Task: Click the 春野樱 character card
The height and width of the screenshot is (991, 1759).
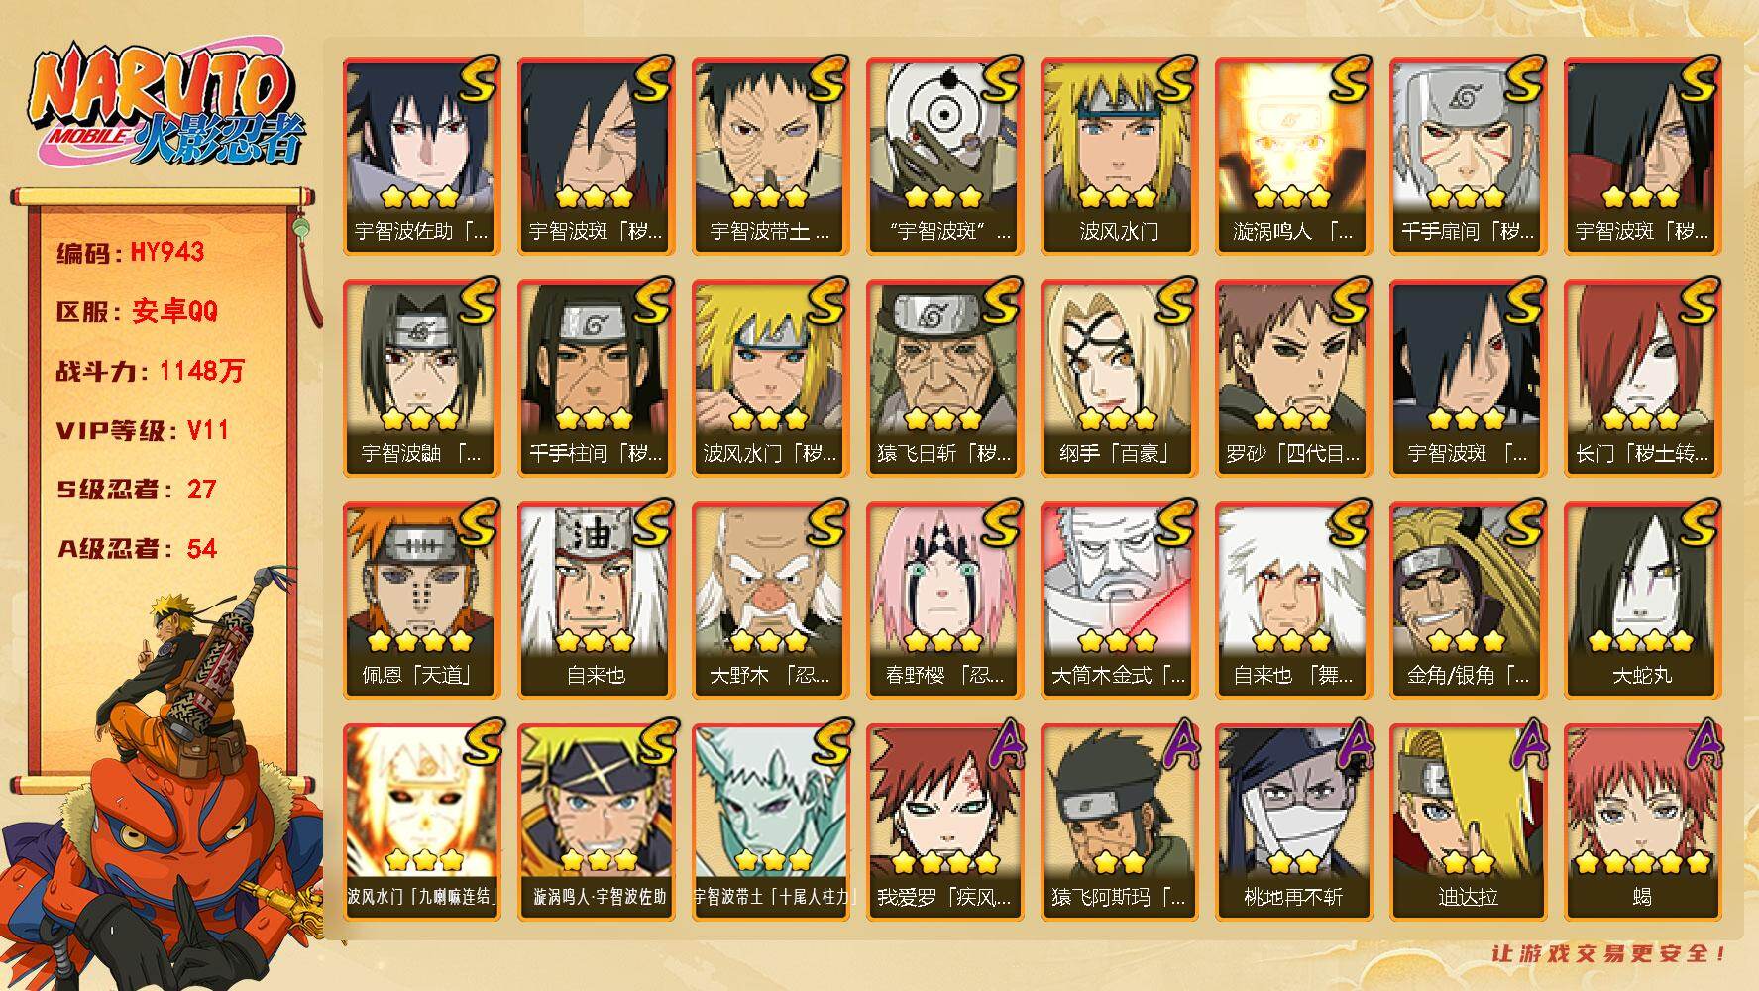Action: [945, 601]
